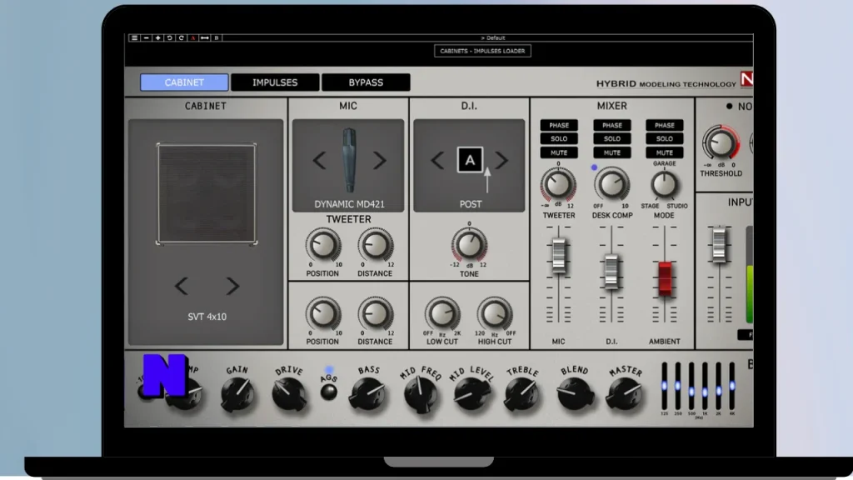
Task: Toggle PHASE on the AMBIENT channel
Action: click(x=664, y=125)
